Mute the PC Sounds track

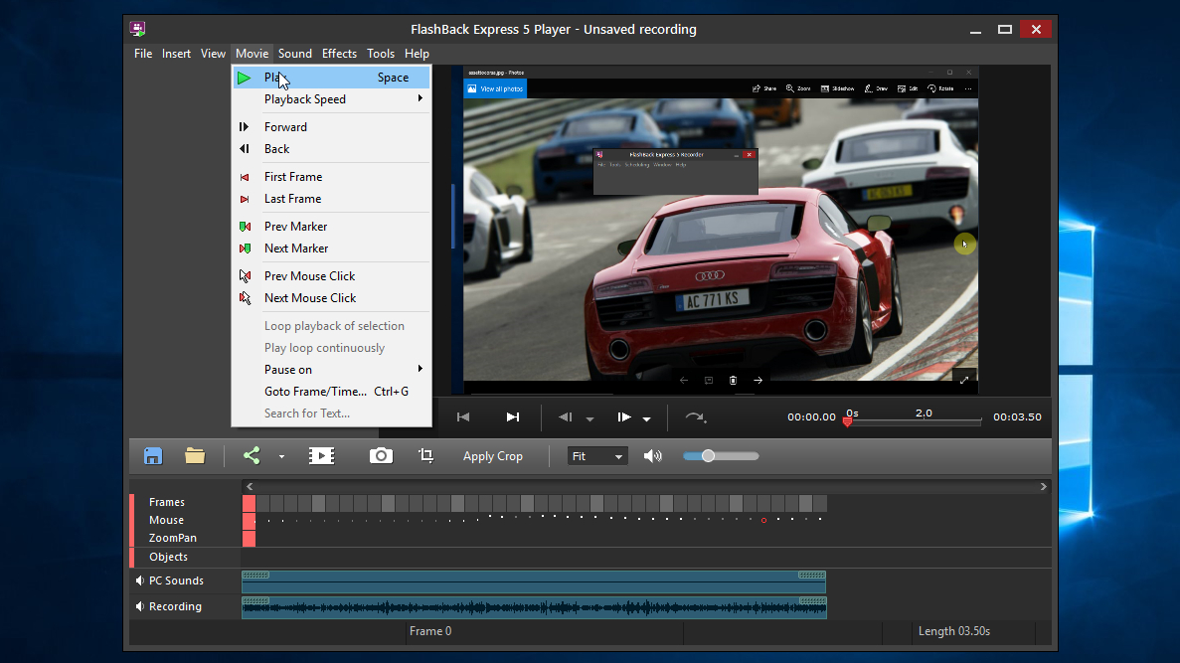pyautogui.click(x=139, y=580)
